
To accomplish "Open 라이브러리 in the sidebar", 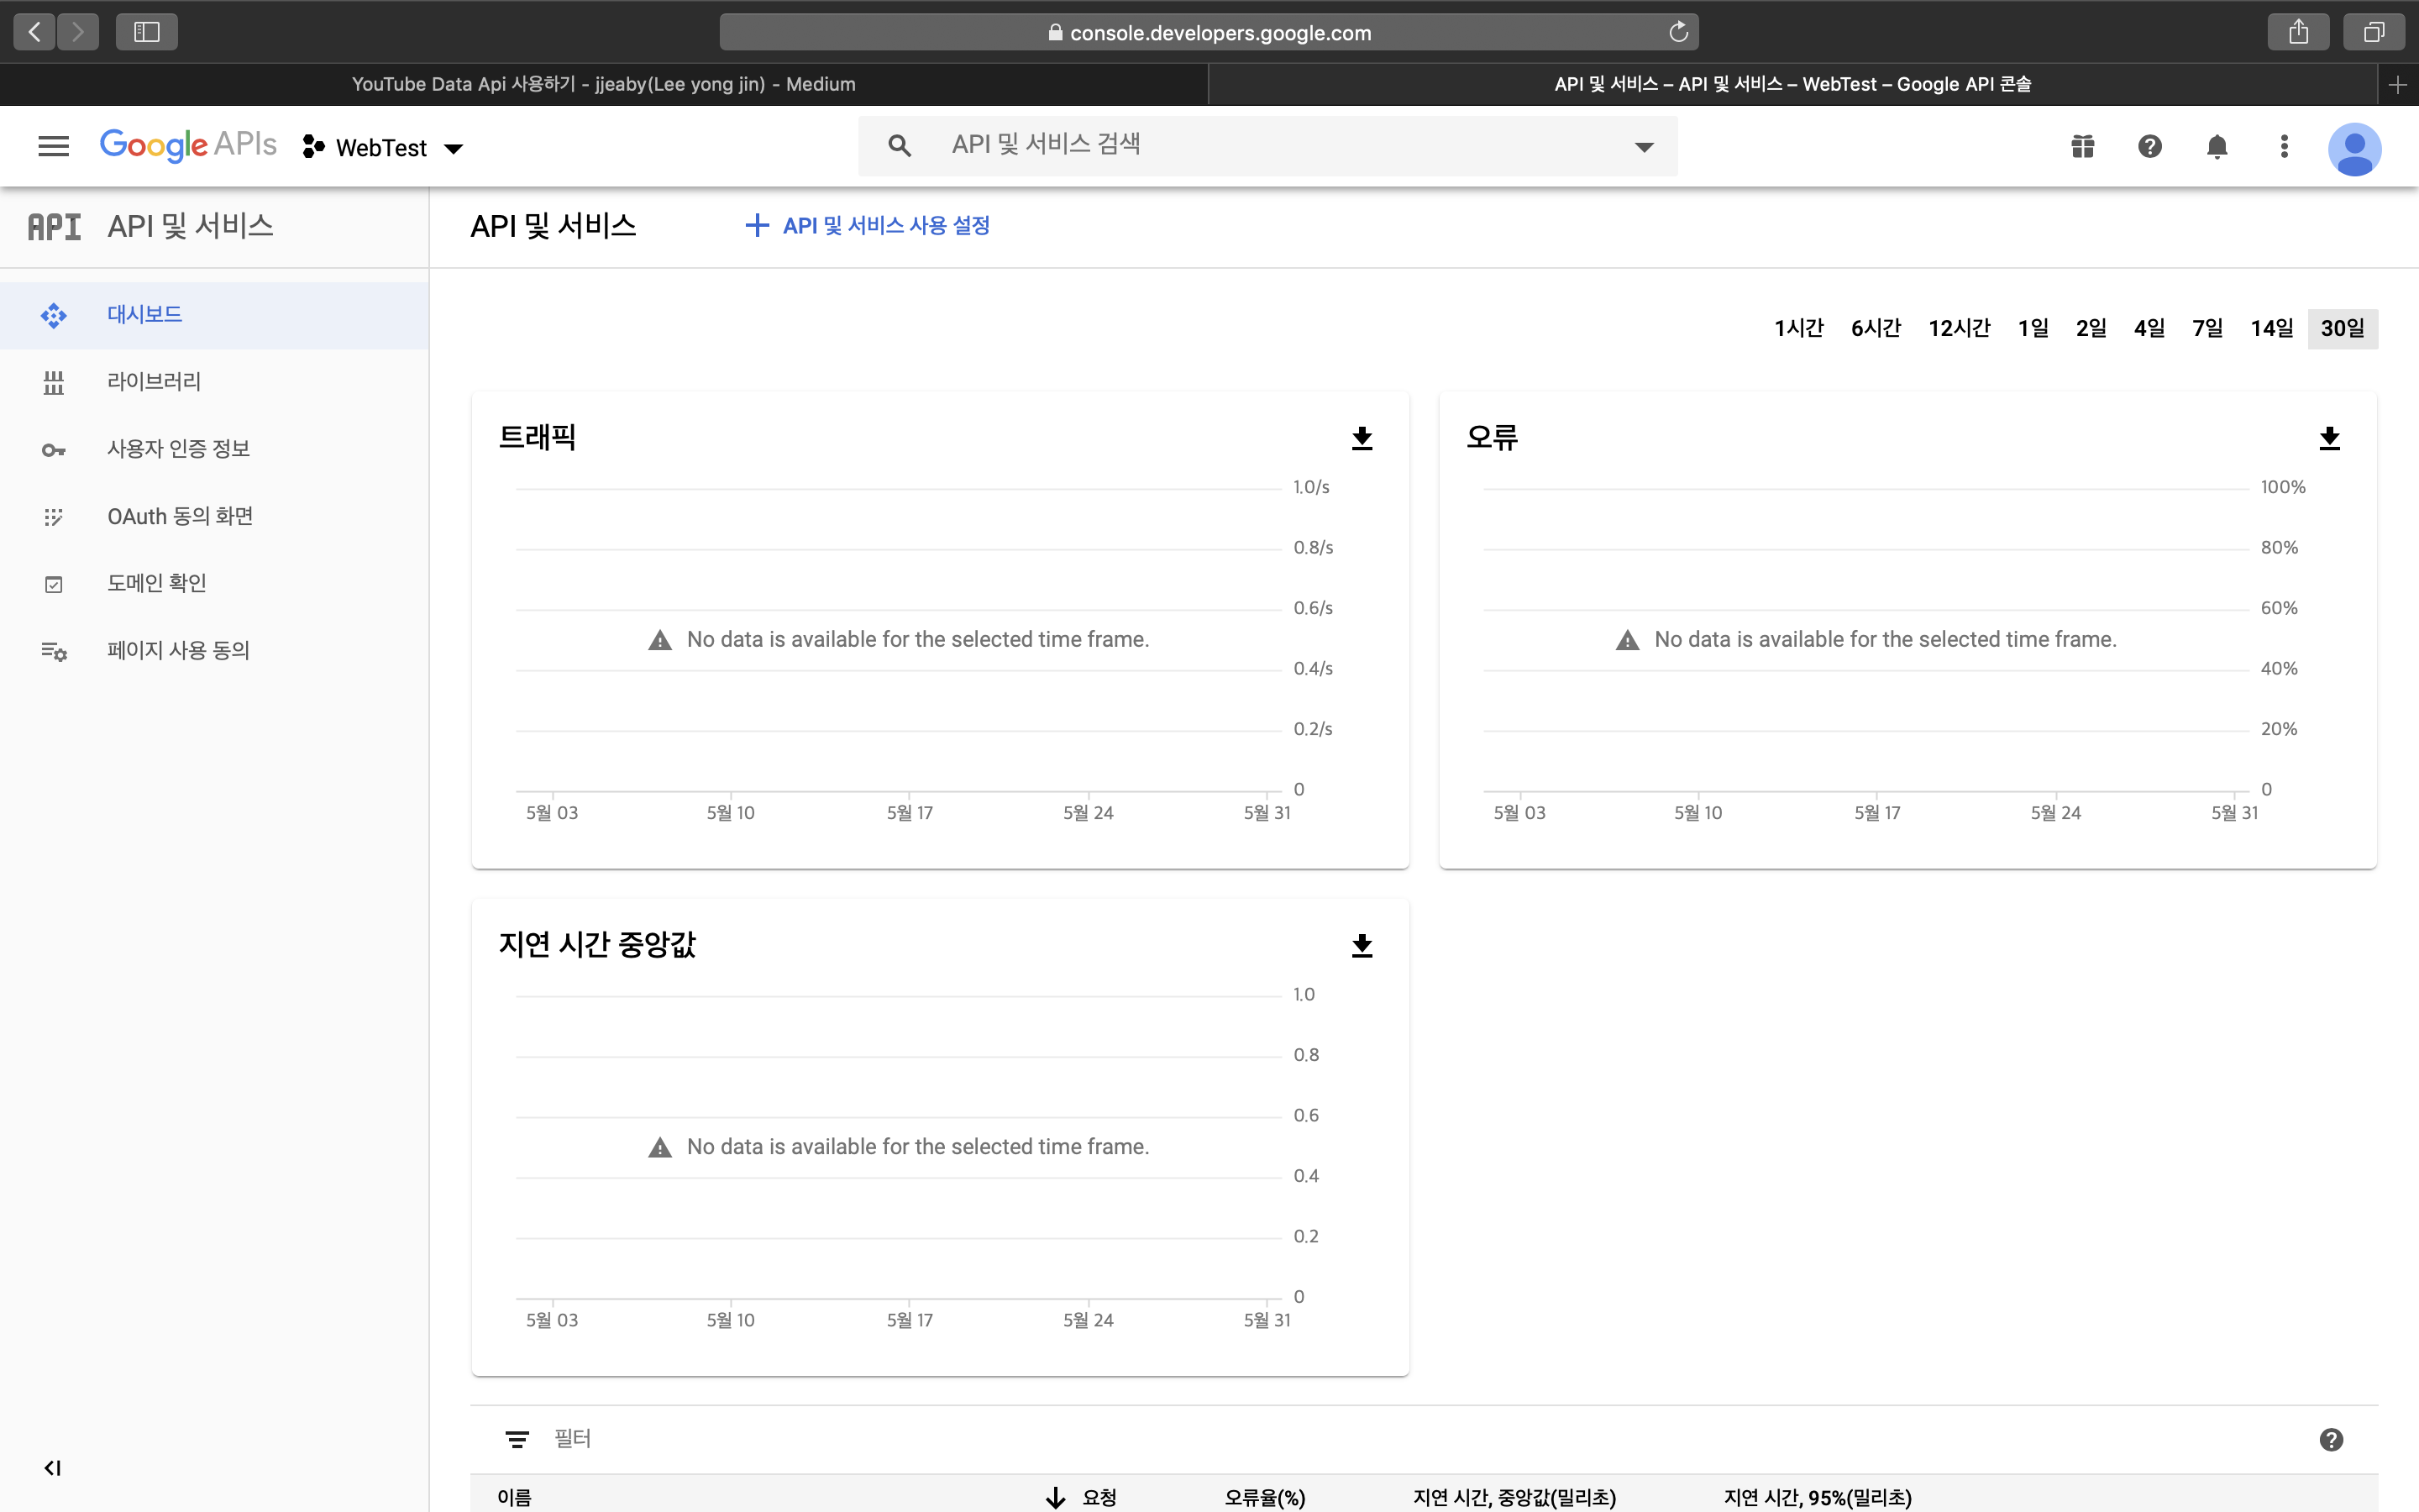I will click(154, 381).
